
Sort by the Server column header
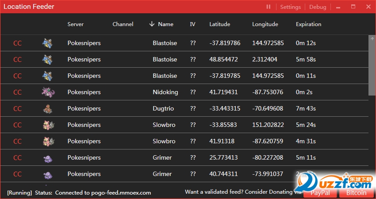tap(75, 24)
